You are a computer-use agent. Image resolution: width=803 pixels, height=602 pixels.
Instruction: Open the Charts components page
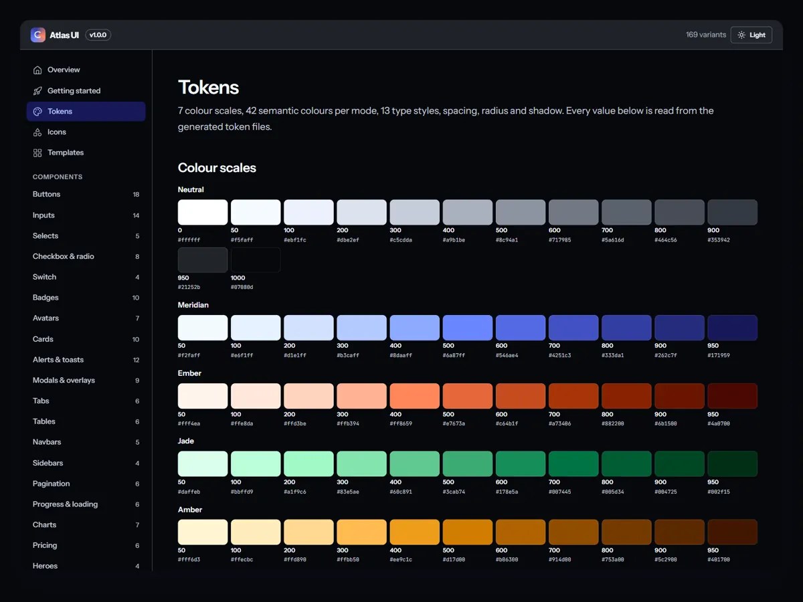(86, 525)
